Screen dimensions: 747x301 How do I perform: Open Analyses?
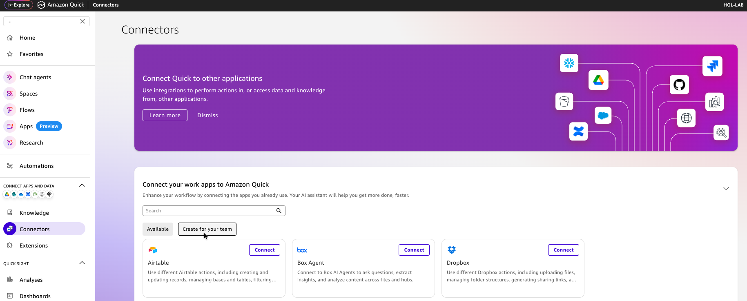31,280
